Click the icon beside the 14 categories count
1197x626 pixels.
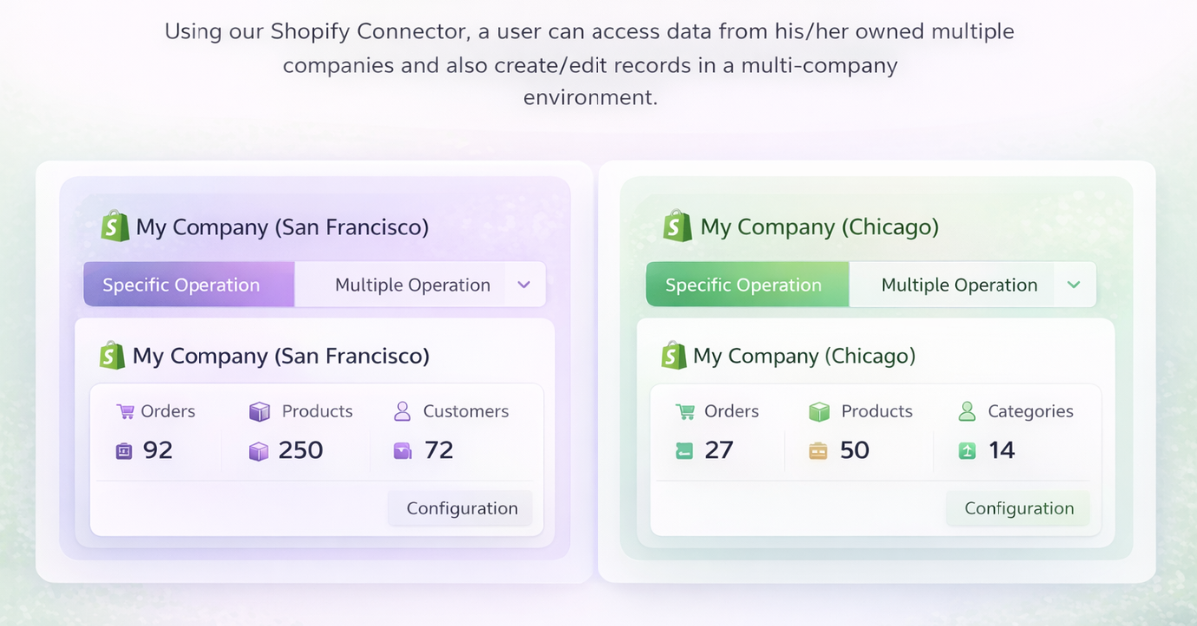[966, 451]
